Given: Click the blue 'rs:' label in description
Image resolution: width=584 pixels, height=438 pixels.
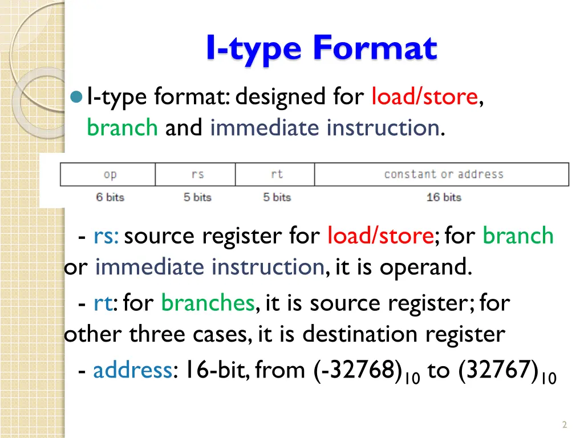Looking at the screenshot, I should point(106,236).
